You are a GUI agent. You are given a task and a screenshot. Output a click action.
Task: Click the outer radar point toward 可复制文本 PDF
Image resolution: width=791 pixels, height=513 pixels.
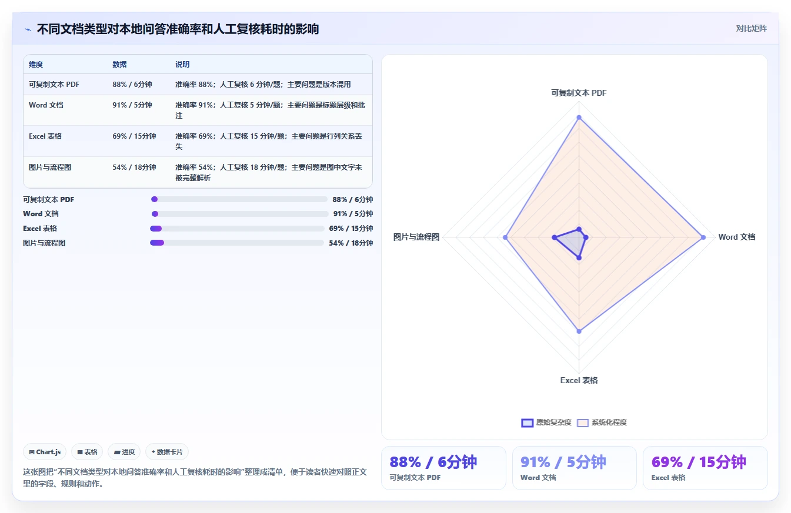pyautogui.click(x=579, y=118)
